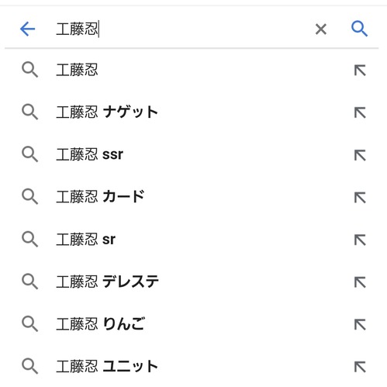The width and height of the screenshot is (387, 387).
Task: Pick the 工藤忍 sr suggestion
Action: pyautogui.click(x=193, y=240)
